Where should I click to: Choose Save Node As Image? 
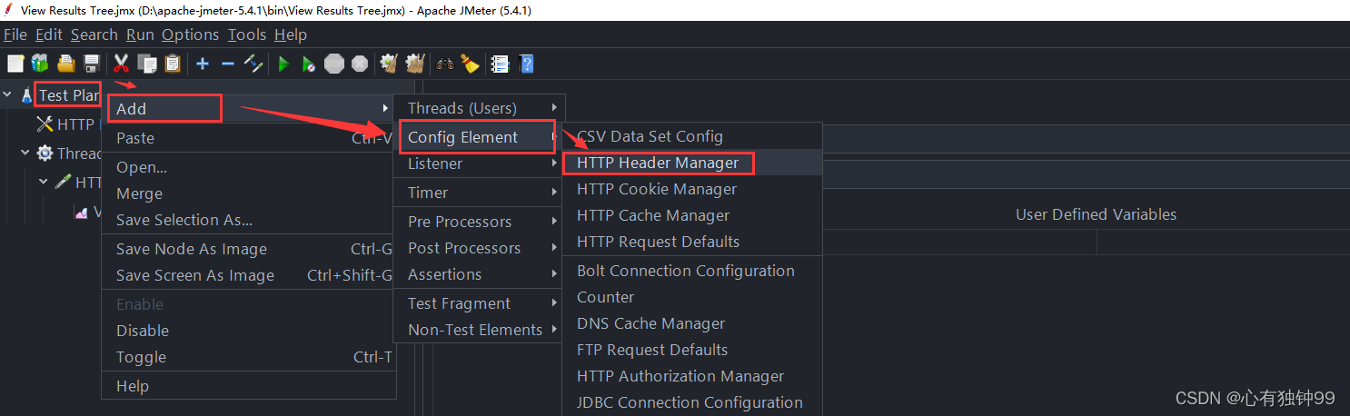point(249,249)
